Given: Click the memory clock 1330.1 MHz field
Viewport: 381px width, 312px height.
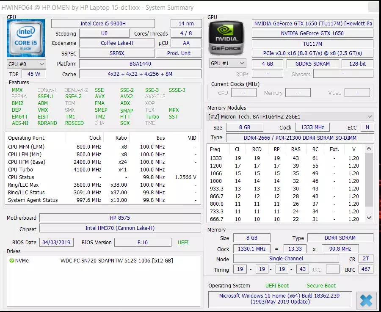Looking at the screenshot, I should pos(252,249).
